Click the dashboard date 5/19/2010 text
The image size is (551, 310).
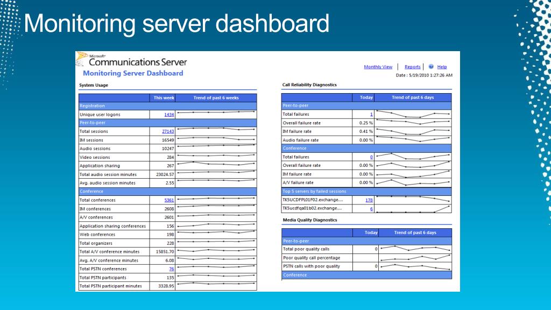coord(424,75)
